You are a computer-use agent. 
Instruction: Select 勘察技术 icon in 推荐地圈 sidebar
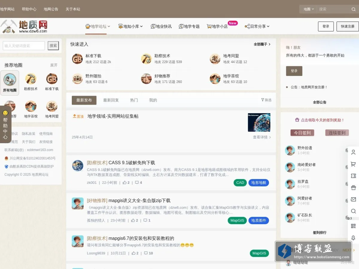[x=31, y=79]
